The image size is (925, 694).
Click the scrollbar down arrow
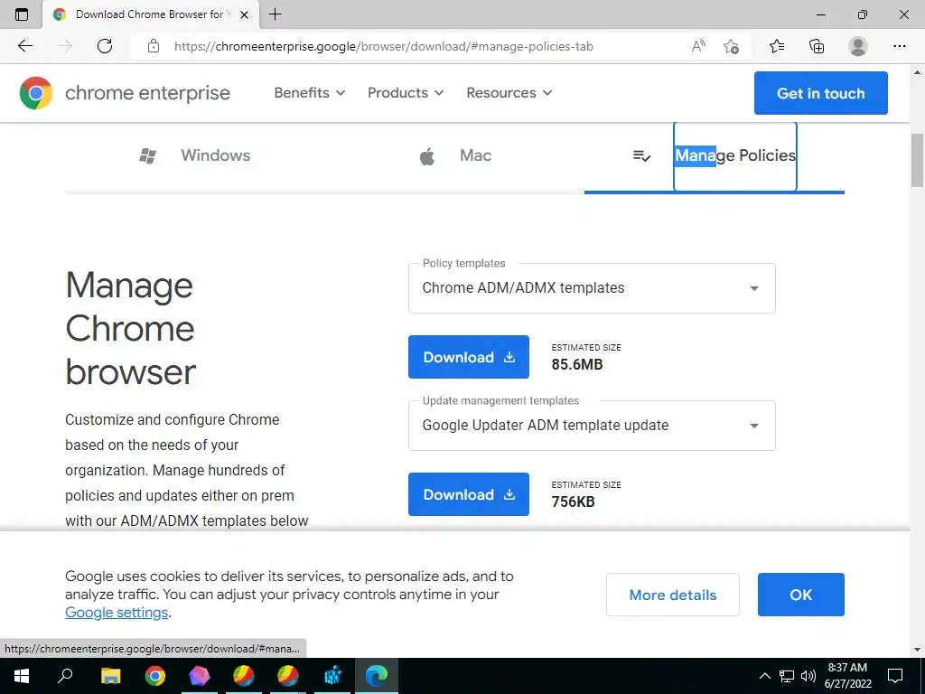(917, 650)
